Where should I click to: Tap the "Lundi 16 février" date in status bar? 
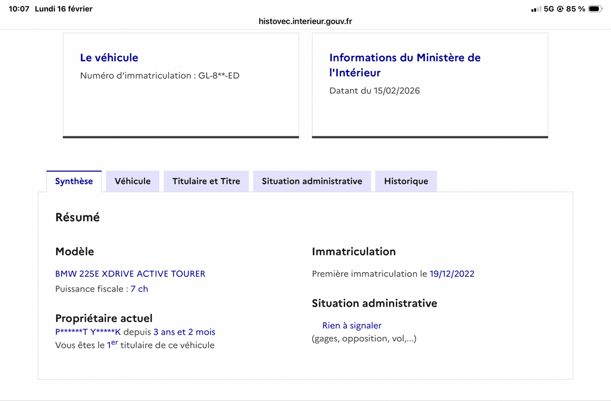pos(64,9)
